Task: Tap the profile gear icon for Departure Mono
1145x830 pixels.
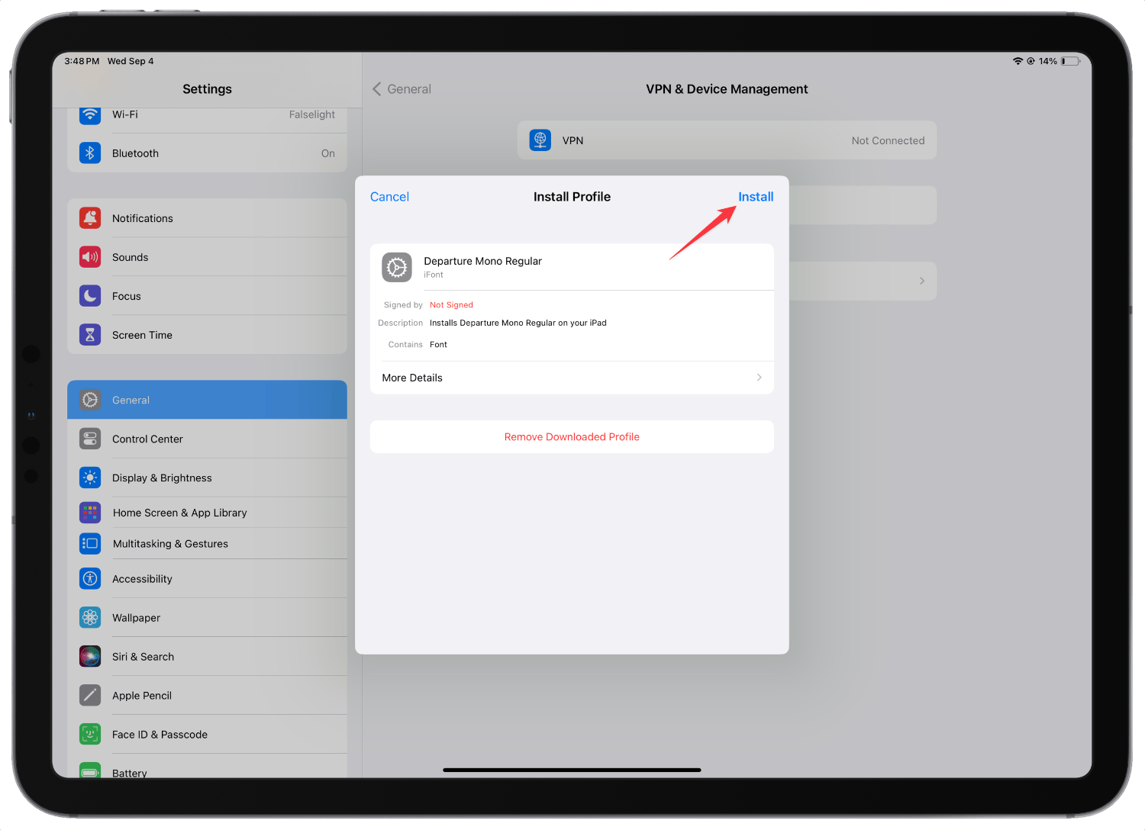Action: coord(397,267)
